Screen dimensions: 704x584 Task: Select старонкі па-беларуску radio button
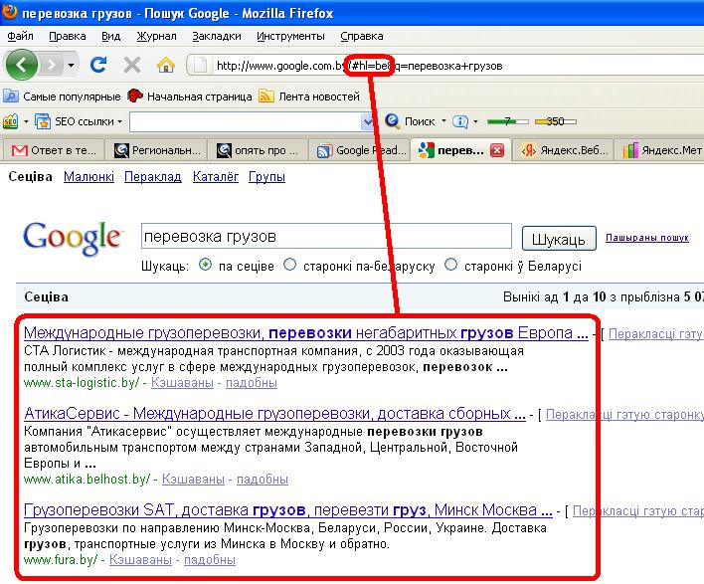[290, 265]
